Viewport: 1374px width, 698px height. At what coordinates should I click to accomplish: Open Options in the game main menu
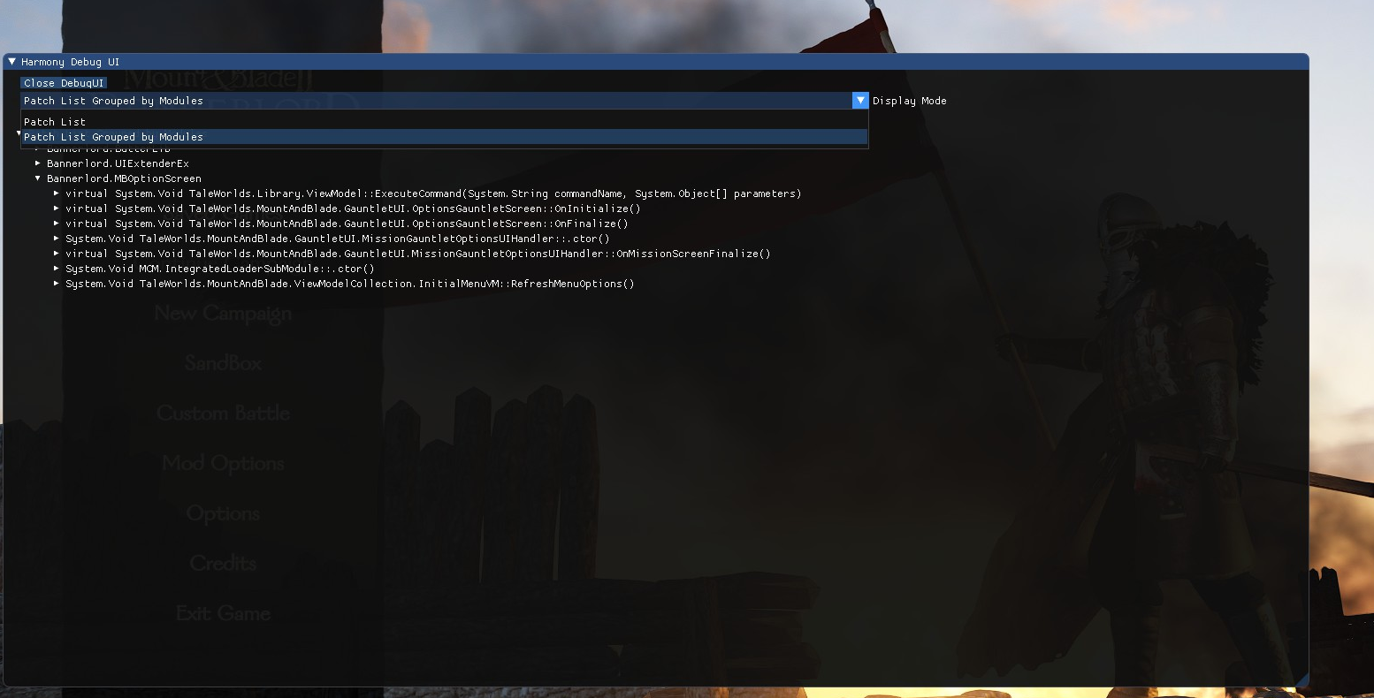click(223, 514)
